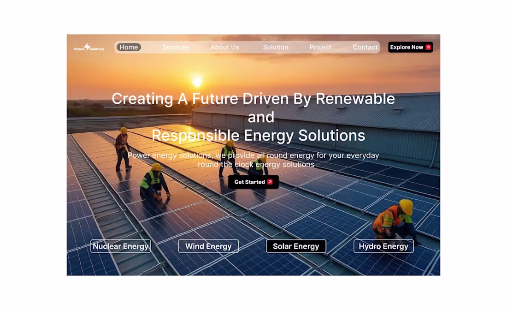Image resolution: width=507 pixels, height=310 pixels.
Task: Go to the Services page
Action: [176, 47]
